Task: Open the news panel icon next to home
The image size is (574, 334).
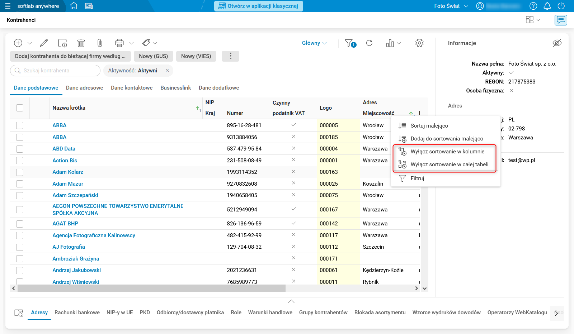Action: coord(89,6)
